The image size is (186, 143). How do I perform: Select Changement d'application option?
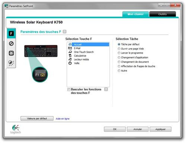tap(119, 58)
